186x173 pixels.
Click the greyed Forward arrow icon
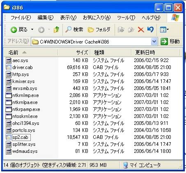(41, 30)
